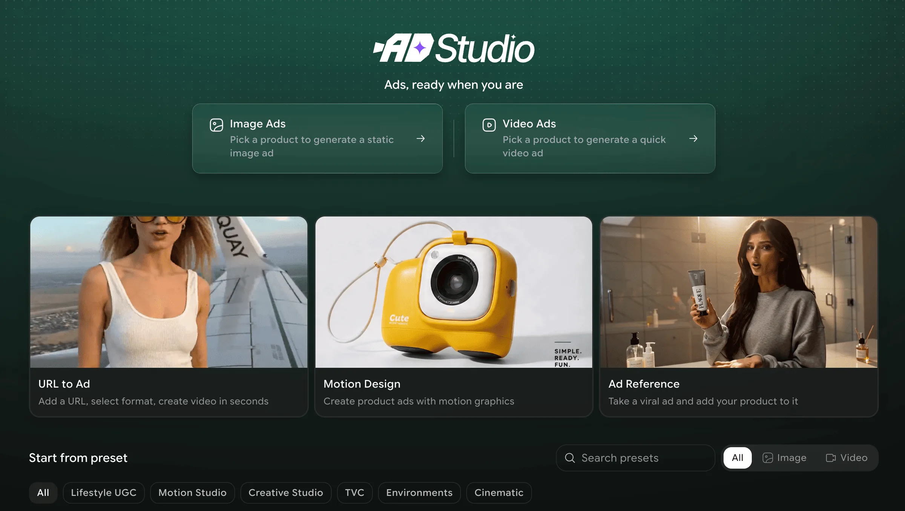Click 'Create product ads with motion graphics' text
This screenshot has width=905, height=511.
(419, 401)
